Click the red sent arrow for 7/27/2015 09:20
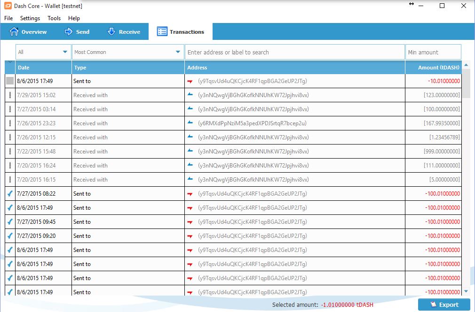The image size is (475, 312). click(190, 236)
